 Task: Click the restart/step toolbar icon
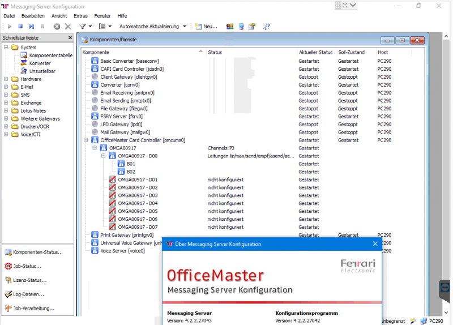click(32, 26)
